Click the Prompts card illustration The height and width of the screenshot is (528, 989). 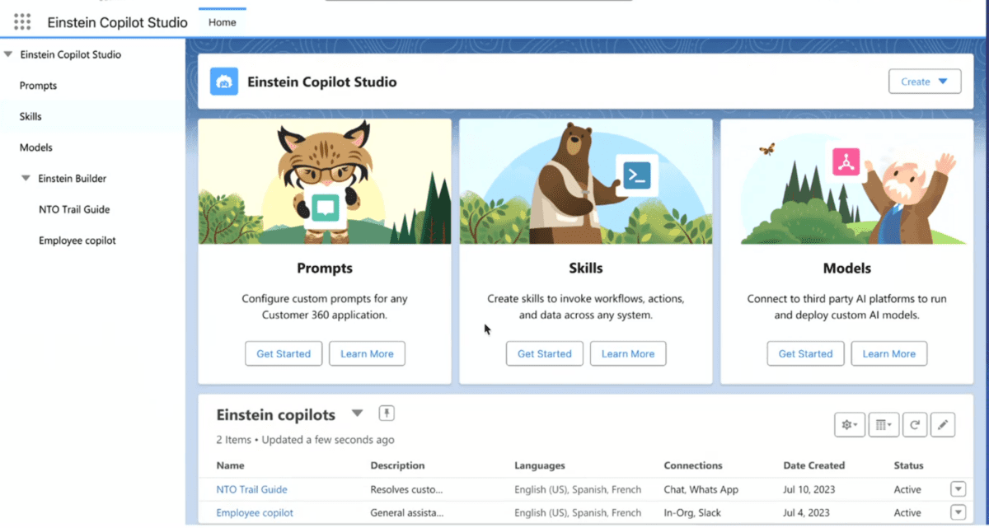click(325, 181)
